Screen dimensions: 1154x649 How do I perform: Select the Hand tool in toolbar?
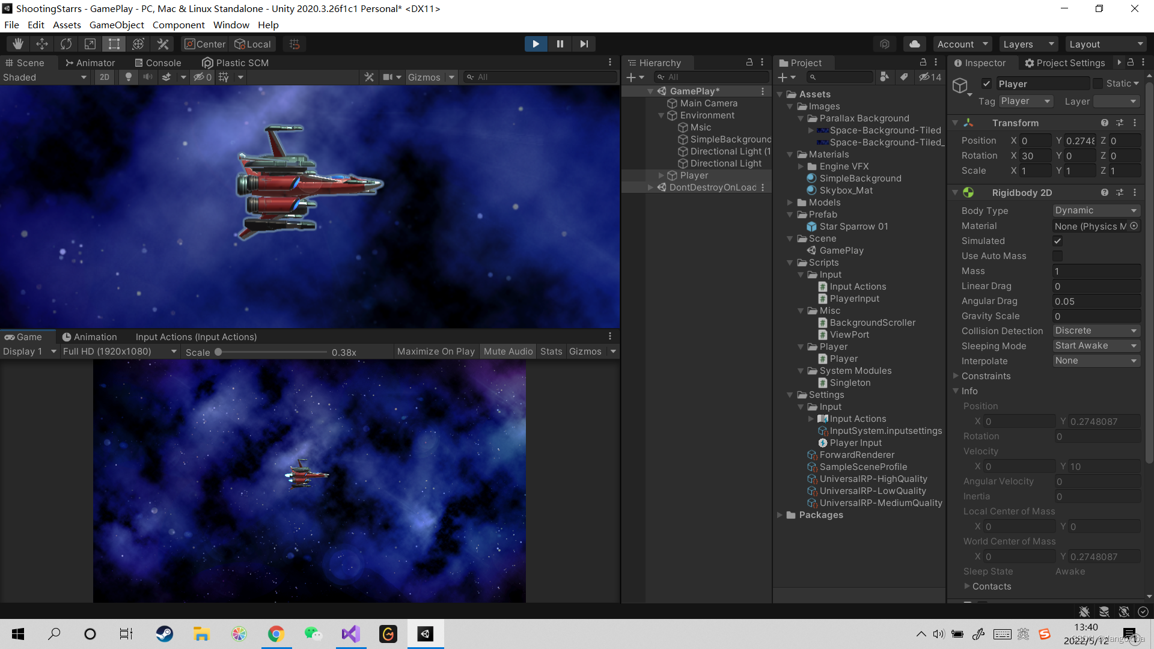[x=18, y=44]
